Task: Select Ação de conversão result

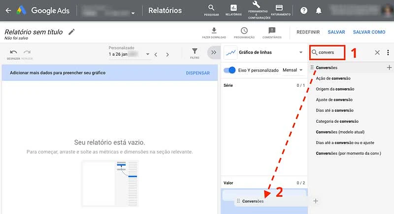Action: pos(333,78)
